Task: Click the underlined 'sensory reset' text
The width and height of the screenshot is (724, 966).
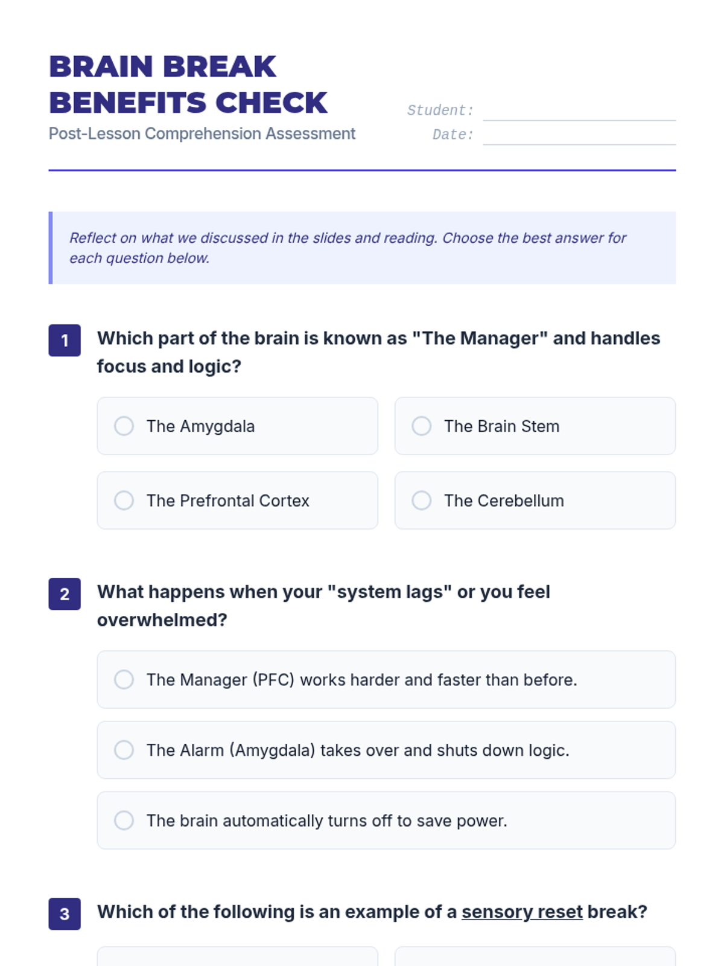Action: [x=522, y=912]
